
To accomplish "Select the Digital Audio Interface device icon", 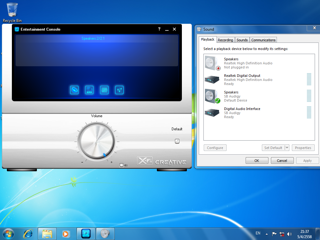I will [212, 112].
